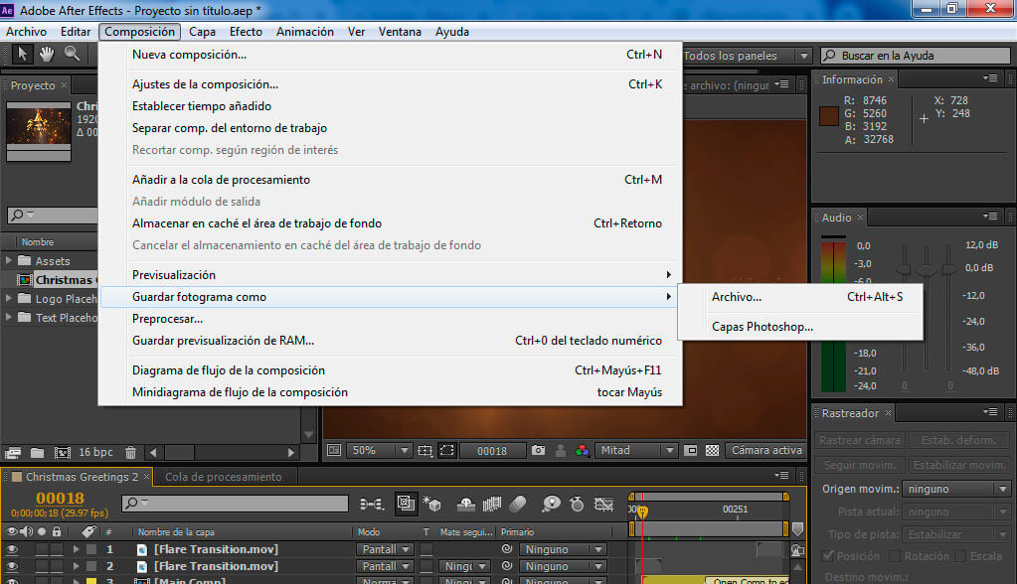Select the Selection arrow tool
This screenshot has width=1017, height=584.
pyautogui.click(x=22, y=54)
